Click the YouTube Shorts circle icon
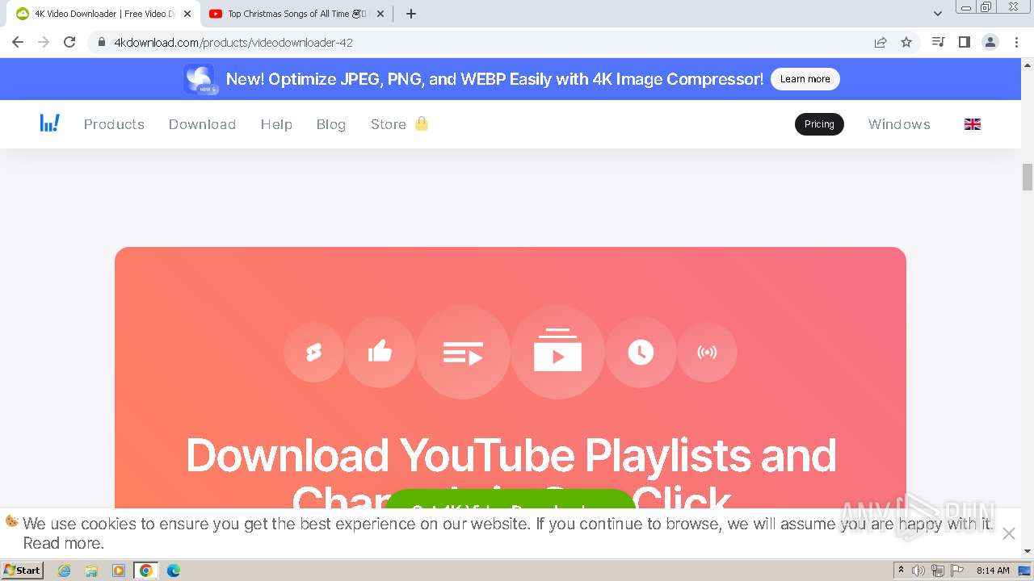The height and width of the screenshot is (581, 1034). tap(313, 352)
